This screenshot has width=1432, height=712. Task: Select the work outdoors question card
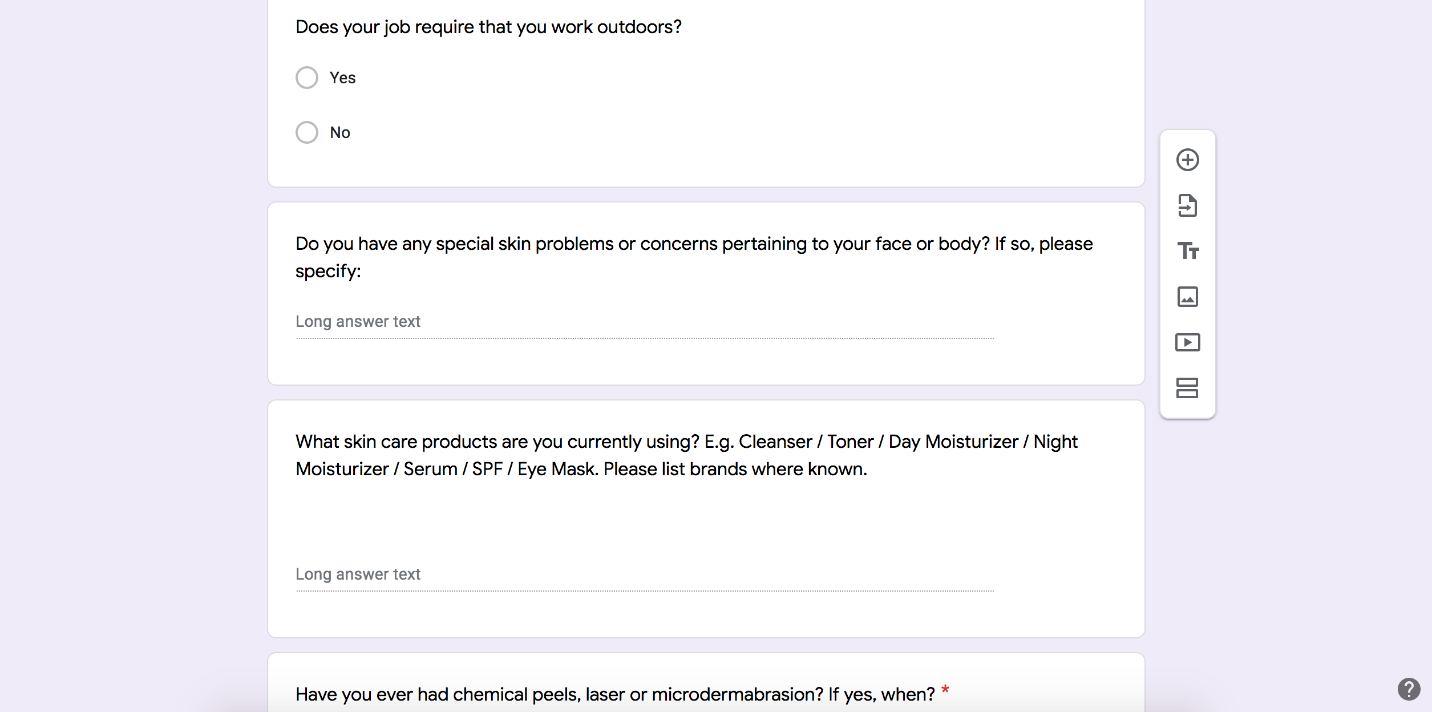tap(706, 93)
